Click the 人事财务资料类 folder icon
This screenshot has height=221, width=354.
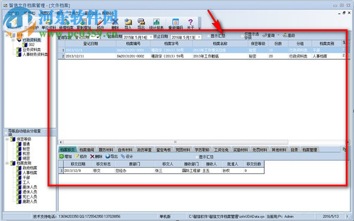19,55
